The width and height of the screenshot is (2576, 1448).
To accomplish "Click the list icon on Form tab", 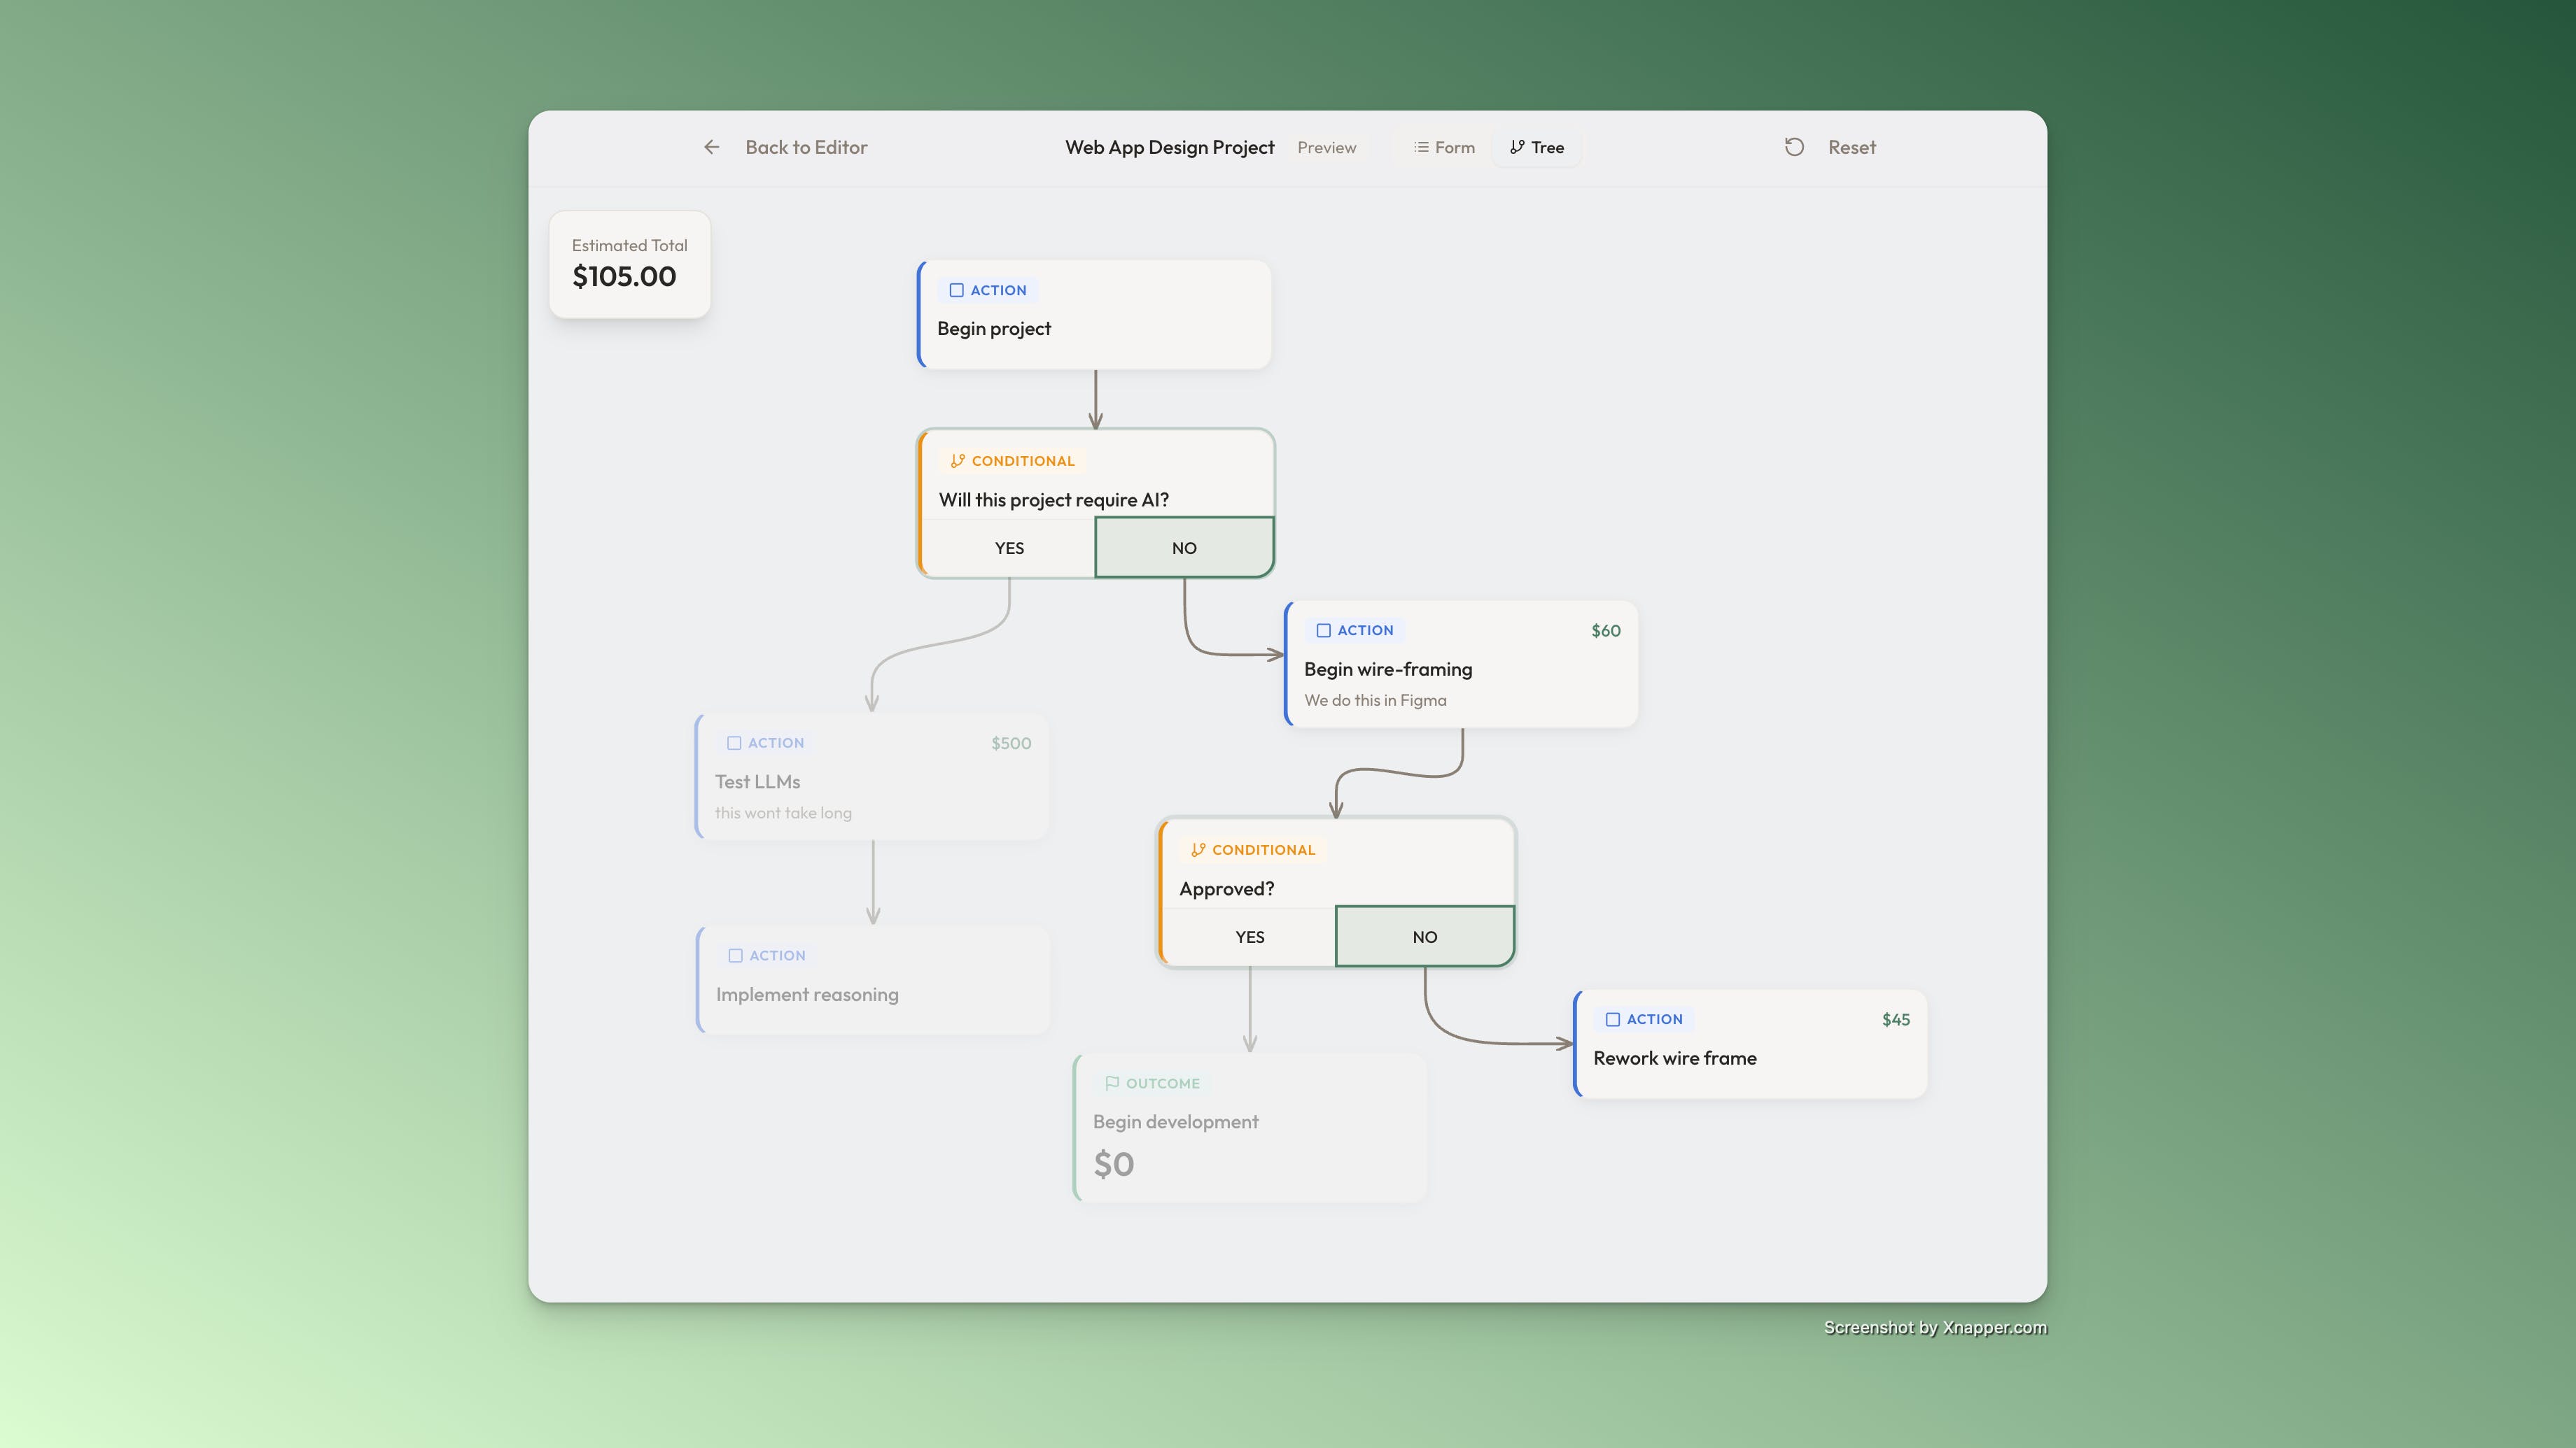I will (x=1421, y=147).
